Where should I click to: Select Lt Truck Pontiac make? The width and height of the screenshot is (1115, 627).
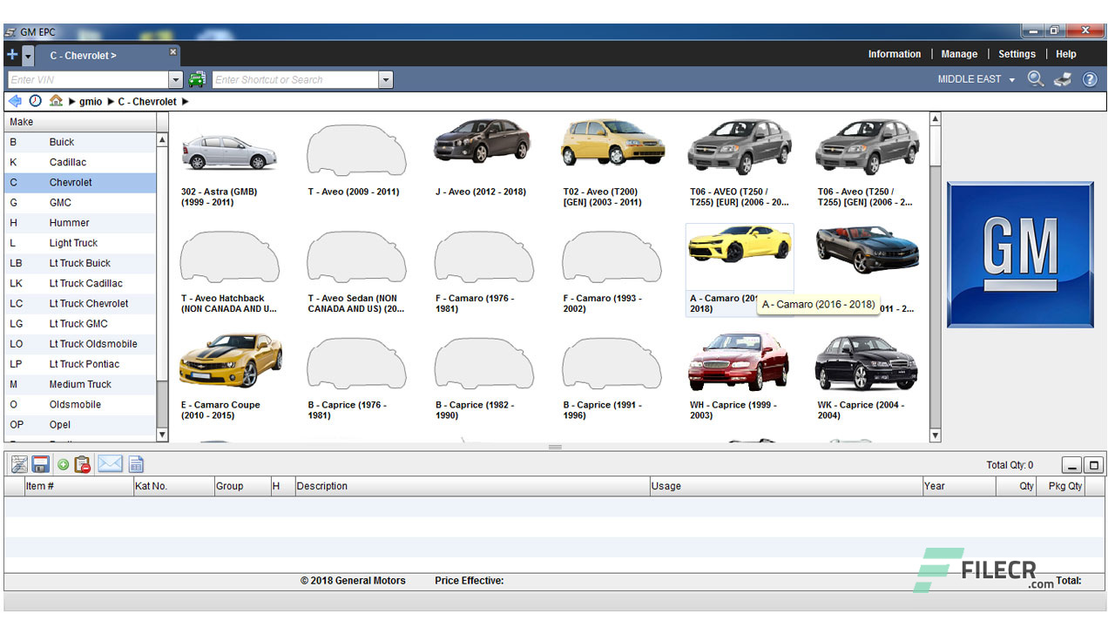(80, 364)
